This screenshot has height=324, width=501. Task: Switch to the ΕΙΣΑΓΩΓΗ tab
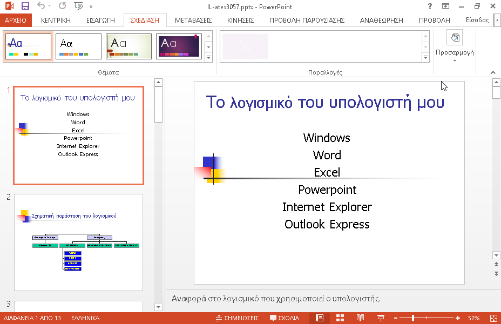[100, 20]
